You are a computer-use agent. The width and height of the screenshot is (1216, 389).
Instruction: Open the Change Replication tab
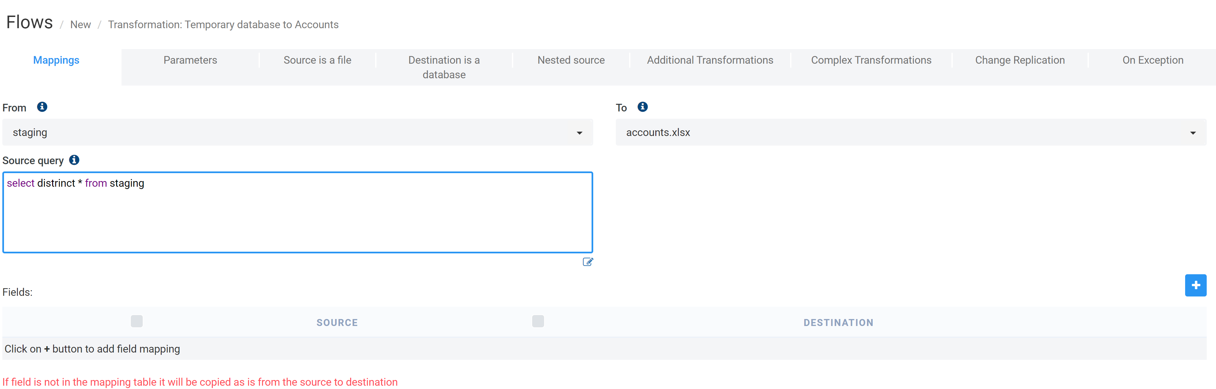click(x=1019, y=60)
